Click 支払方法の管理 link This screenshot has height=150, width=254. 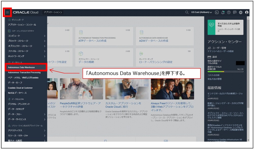[x=214, y=79]
